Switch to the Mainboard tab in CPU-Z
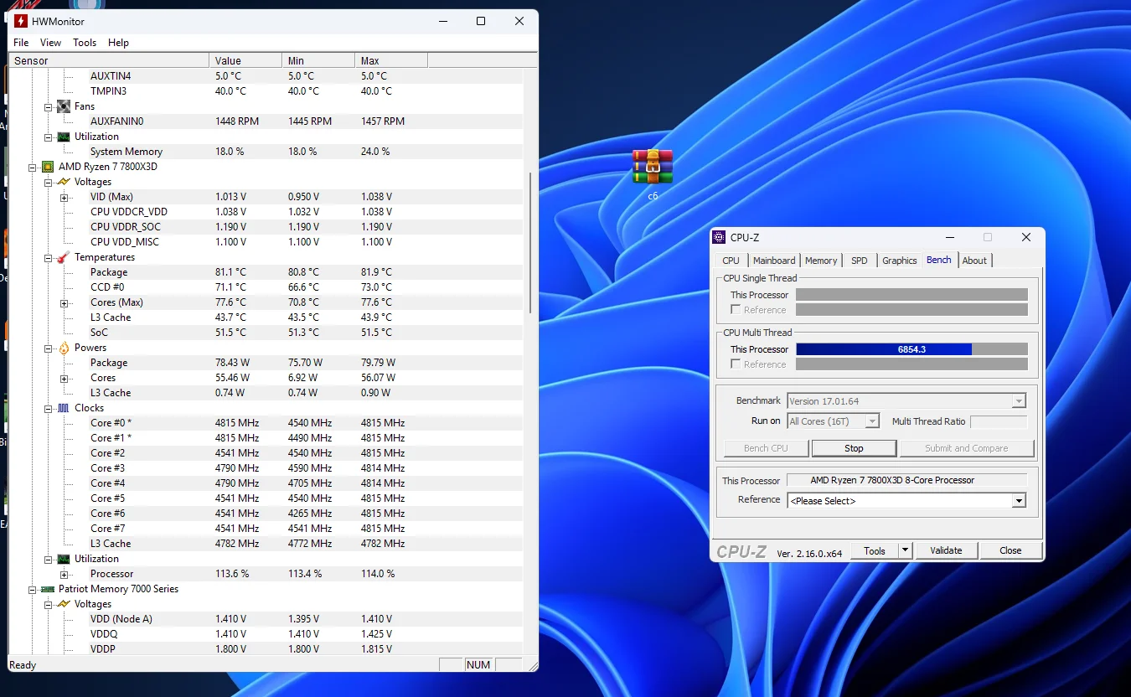This screenshot has height=697, width=1131. tap(773, 261)
